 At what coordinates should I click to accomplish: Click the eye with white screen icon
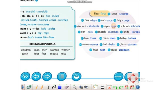86,87
